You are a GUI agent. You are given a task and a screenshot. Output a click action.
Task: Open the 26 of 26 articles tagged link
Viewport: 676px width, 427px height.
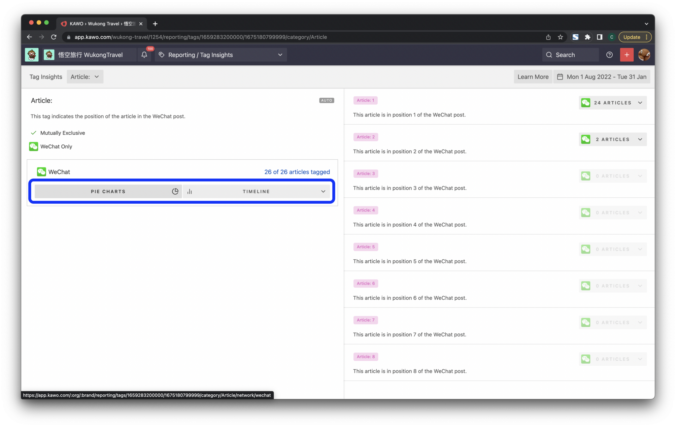point(297,172)
